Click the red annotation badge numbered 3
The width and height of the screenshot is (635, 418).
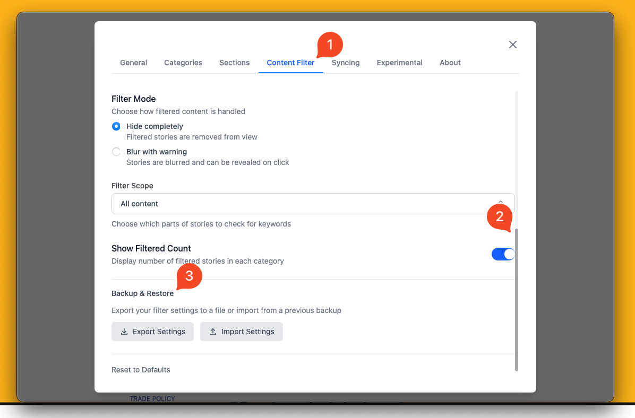click(189, 276)
